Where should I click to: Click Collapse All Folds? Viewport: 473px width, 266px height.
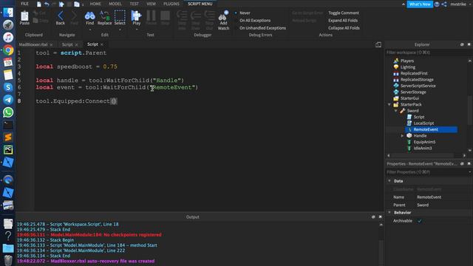(x=344, y=28)
